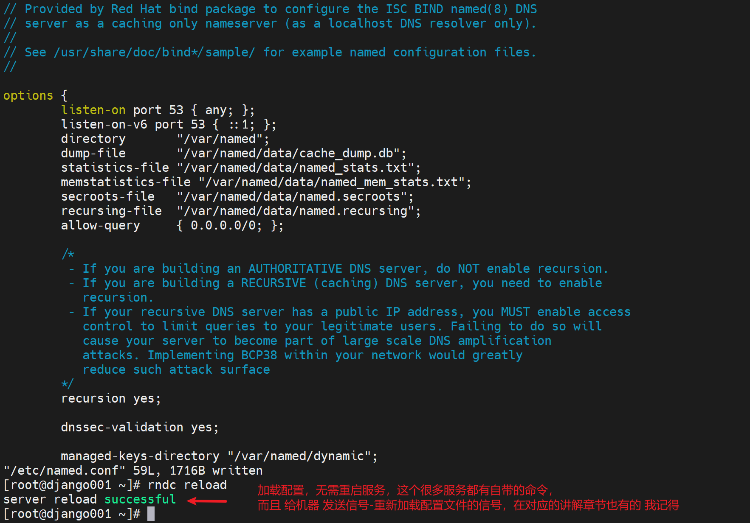
Task: Click the 'listen-on' directive text
Action: (93, 110)
